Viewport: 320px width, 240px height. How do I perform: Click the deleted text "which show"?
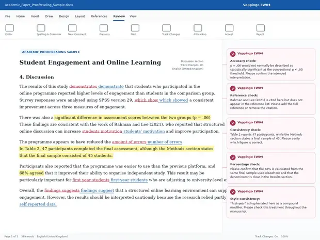click(x=146, y=100)
